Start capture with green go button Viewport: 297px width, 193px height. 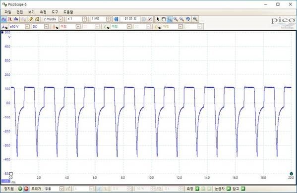pos(20,189)
